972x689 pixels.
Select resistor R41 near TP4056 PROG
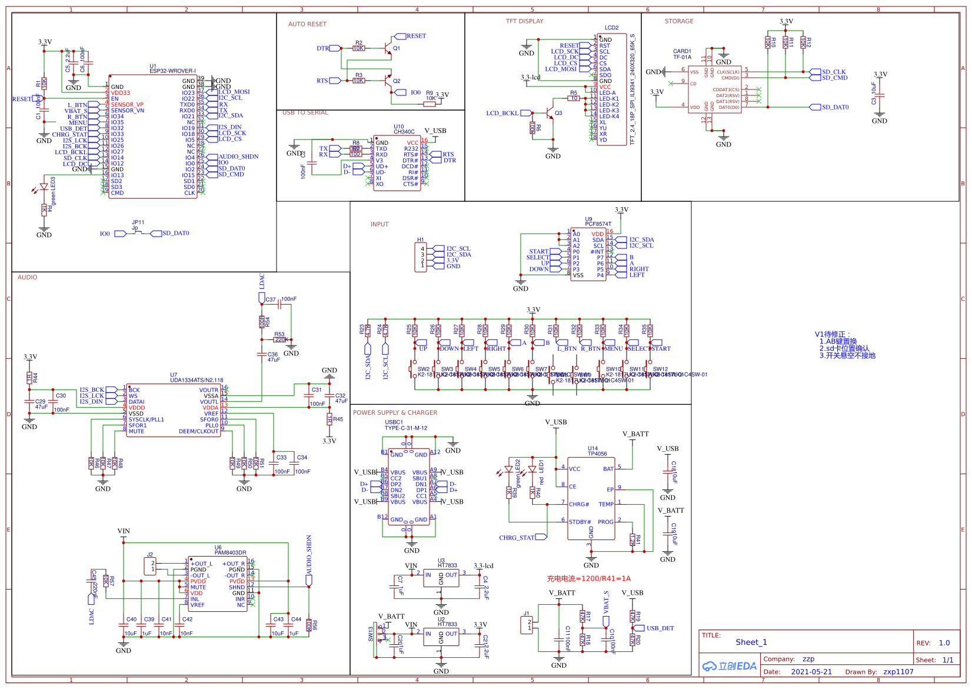click(633, 540)
